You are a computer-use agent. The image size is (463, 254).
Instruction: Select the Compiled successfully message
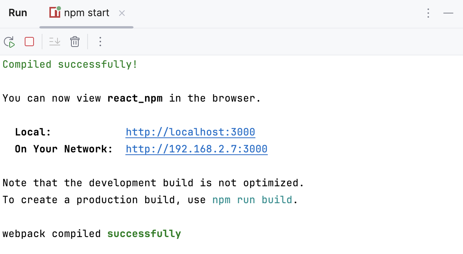click(x=69, y=64)
